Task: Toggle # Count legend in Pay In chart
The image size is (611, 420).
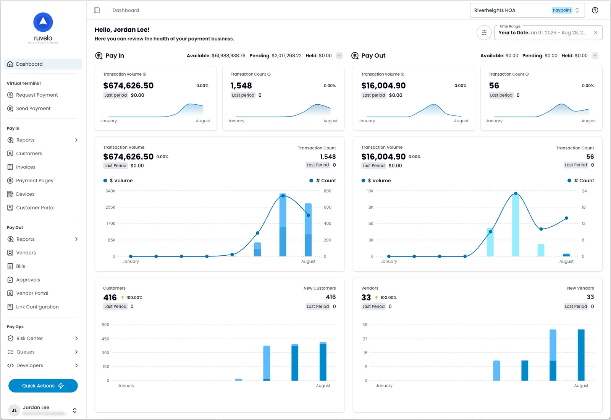Action: pyautogui.click(x=323, y=180)
